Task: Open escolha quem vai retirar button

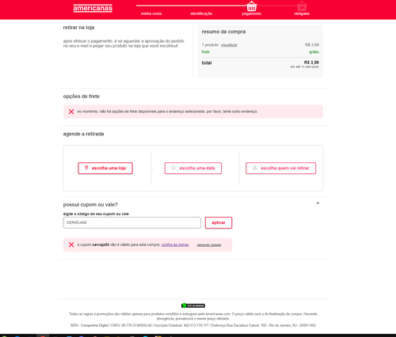Action: pyautogui.click(x=281, y=168)
